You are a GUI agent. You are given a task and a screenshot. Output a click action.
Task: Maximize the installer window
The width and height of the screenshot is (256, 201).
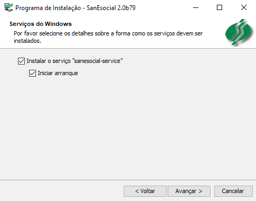pos(220,7)
